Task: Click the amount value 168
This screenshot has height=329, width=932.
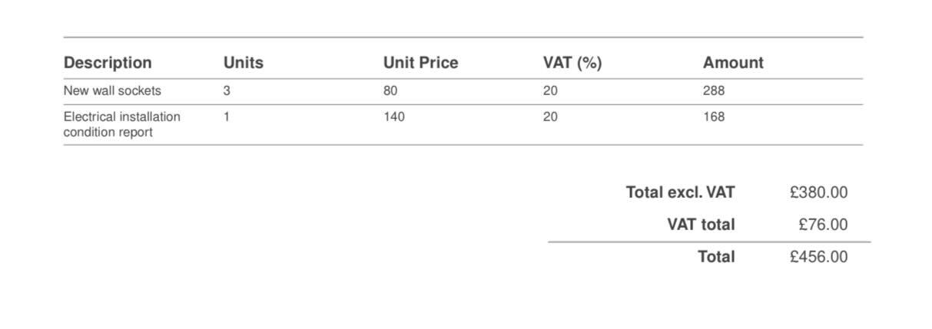Action: pyautogui.click(x=714, y=117)
